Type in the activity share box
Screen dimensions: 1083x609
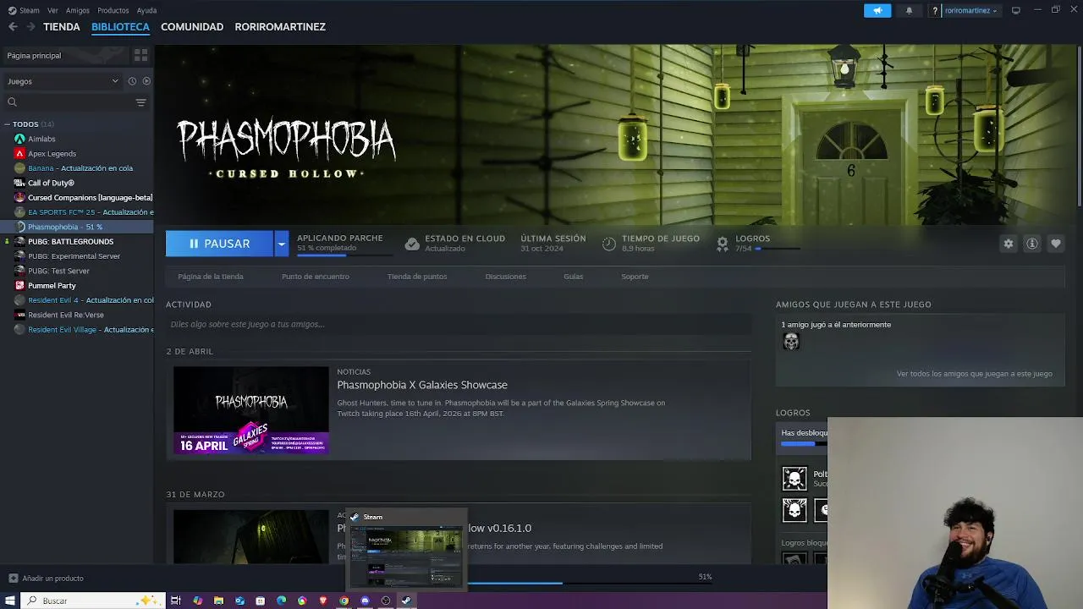(459, 324)
